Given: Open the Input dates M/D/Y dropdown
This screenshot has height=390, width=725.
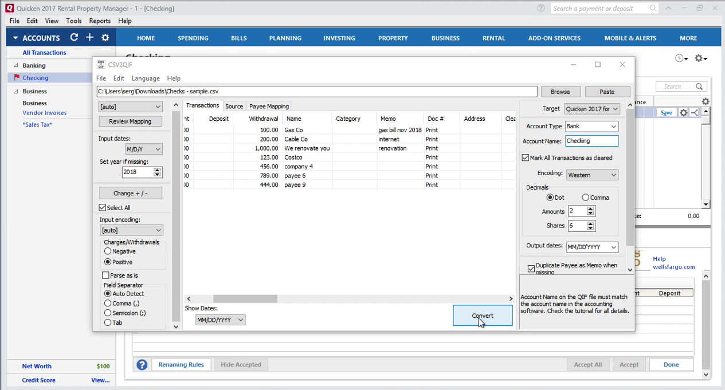Looking at the screenshot, I should tap(144, 149).
